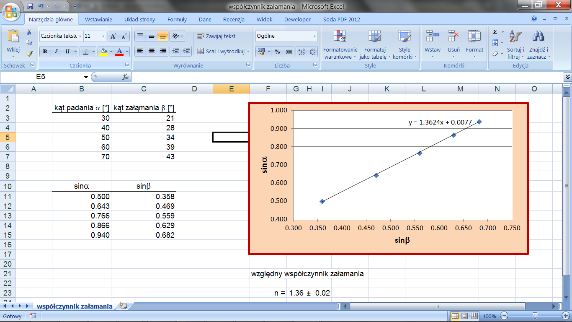This screenshot has width=572, height=322.
Task: Undo the last action
Action: 41,7
